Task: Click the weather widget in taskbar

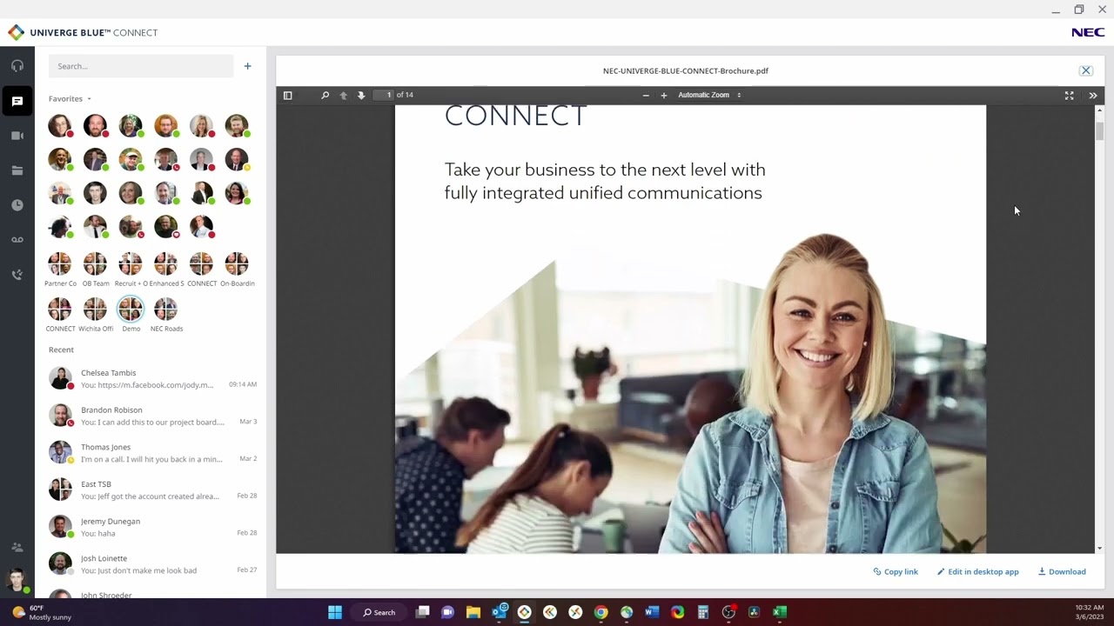Action: (x=42, y=612)
